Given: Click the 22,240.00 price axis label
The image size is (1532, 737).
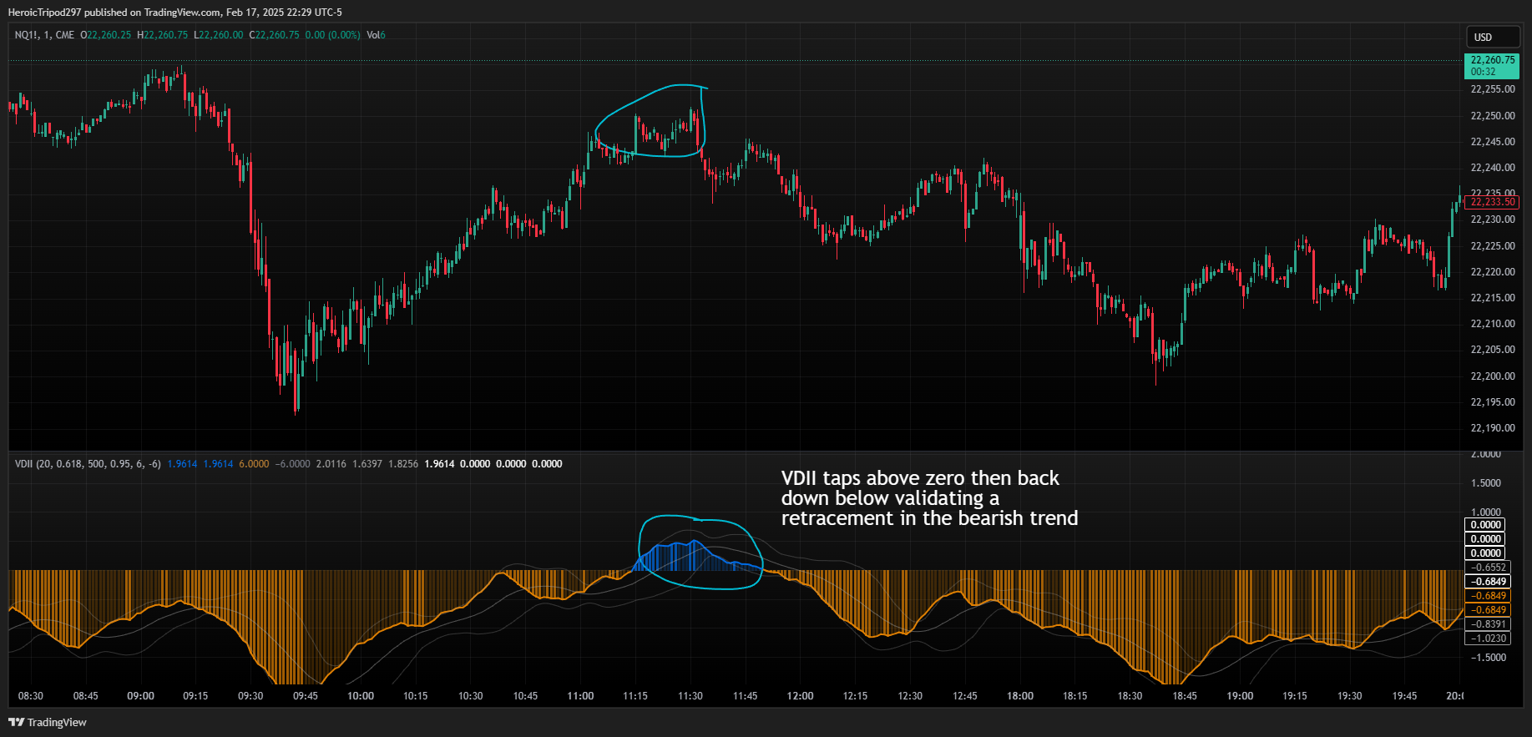Looking at the screenshot, I should coord(1493,168).
